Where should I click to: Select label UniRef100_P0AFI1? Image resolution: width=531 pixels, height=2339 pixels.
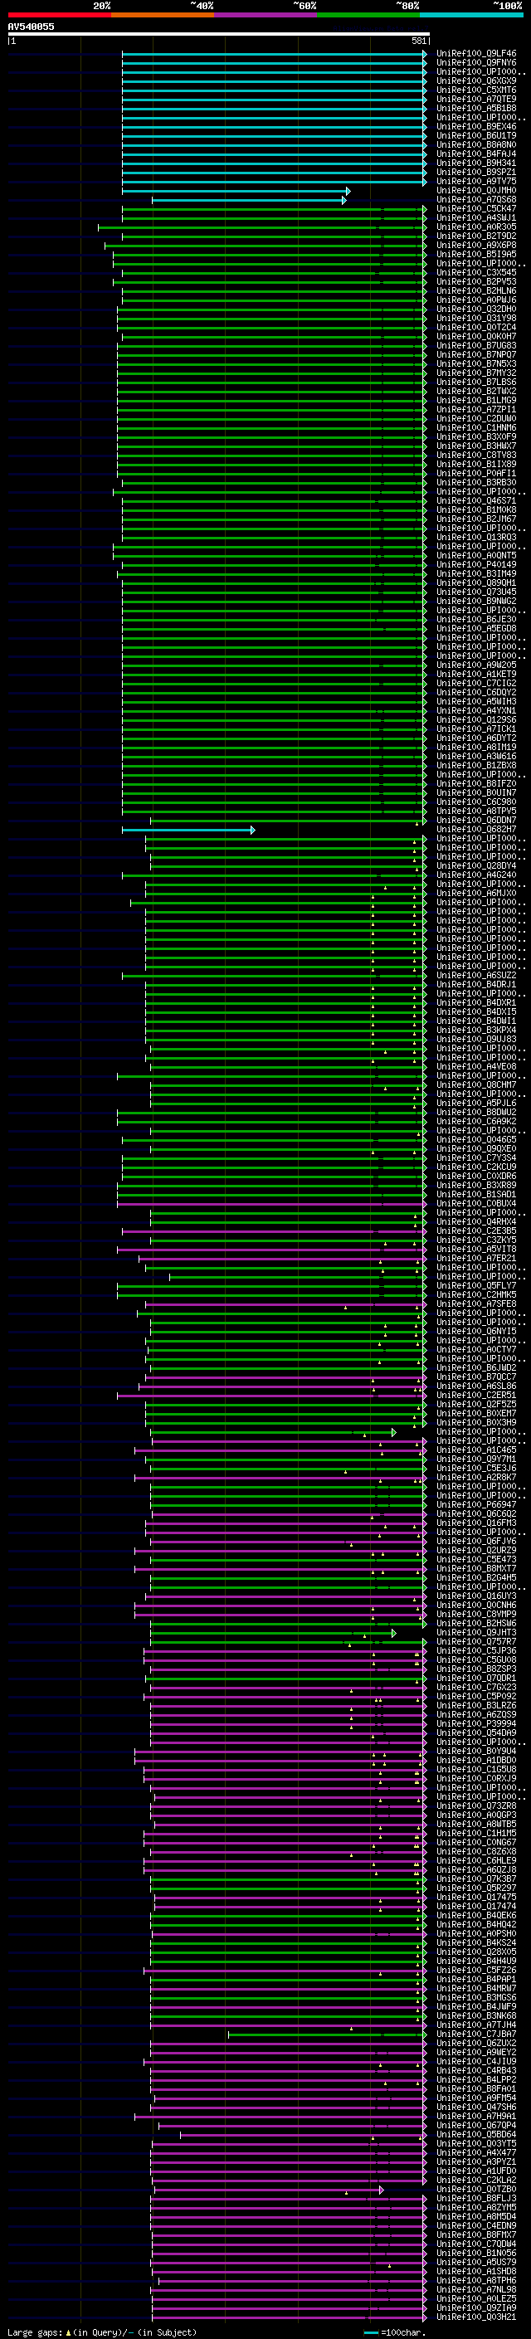pyautogui.click(x=475, y=473)
